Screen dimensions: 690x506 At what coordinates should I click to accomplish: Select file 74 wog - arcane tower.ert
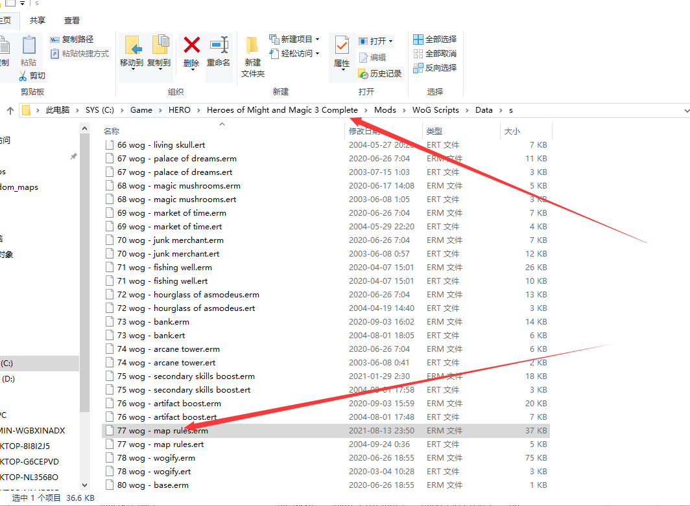326,363
